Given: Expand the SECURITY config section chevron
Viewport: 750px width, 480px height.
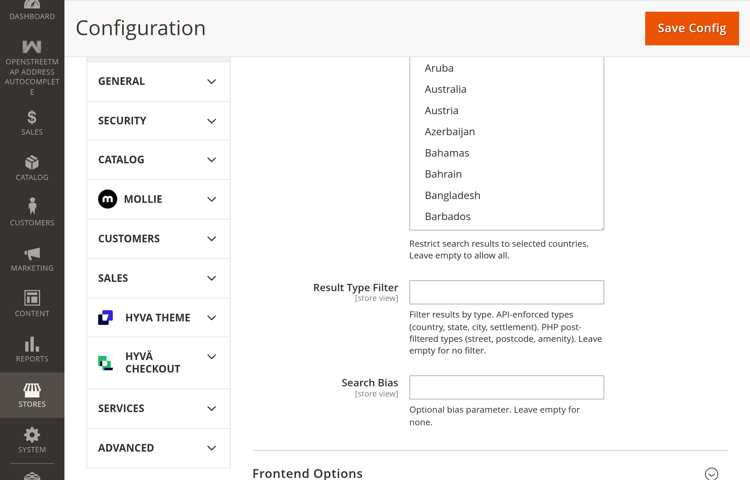Looking at the screenshot, I should click(x=212, y=121).
